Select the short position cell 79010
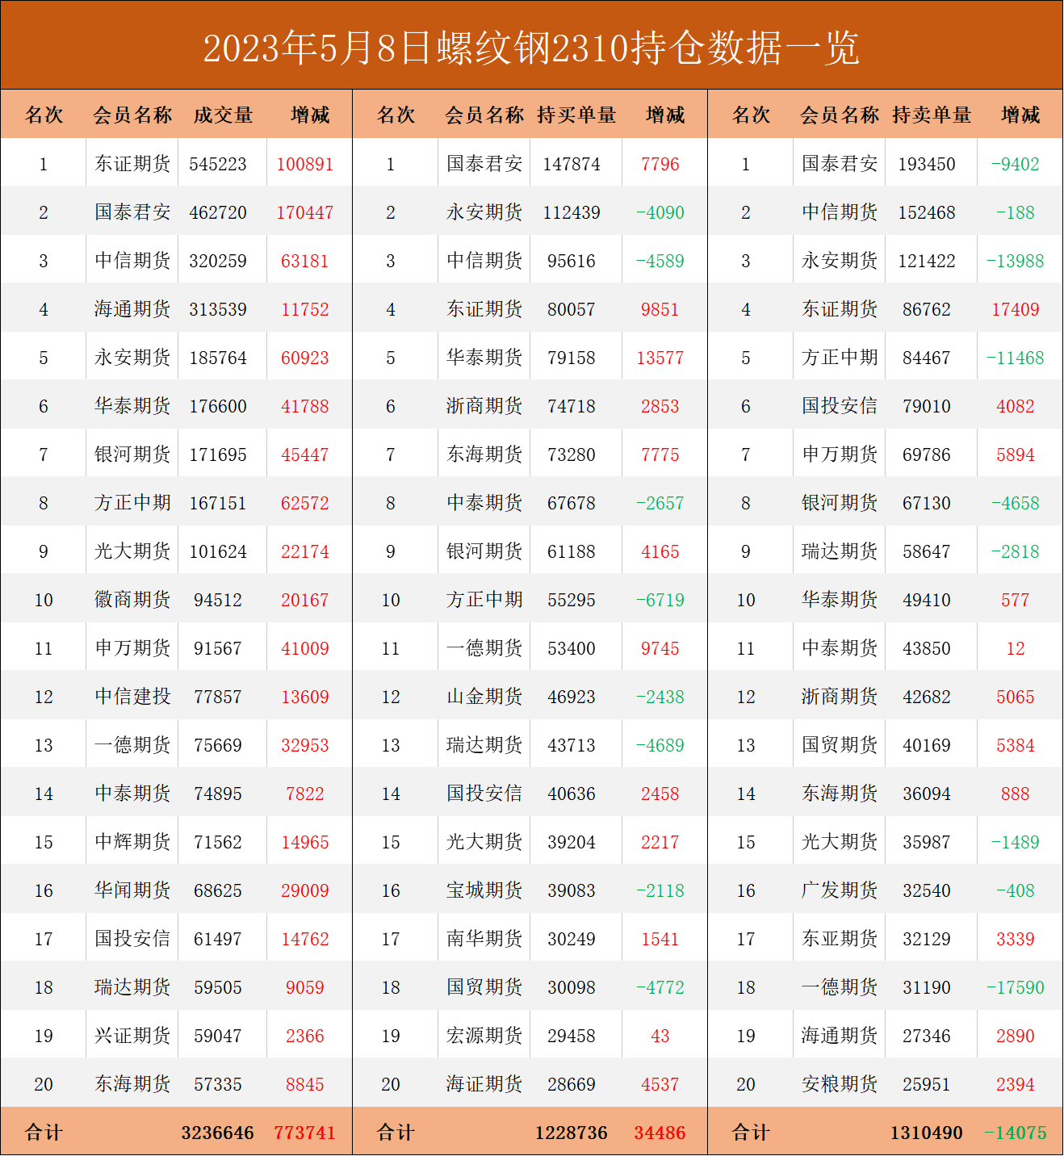Image resolution: width=1064 pixels, height=1156 pixels. 927,406
